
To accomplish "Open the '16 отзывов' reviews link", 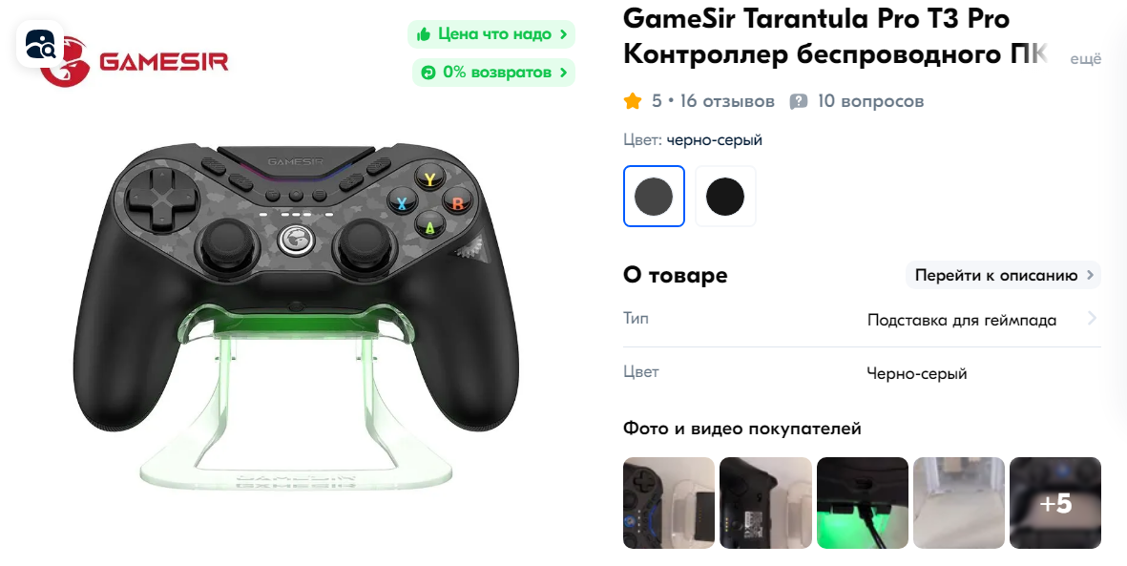I will click(x=726, y=100).
